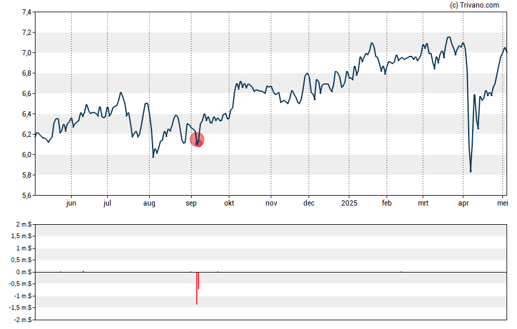Select the 'dec' month label

click(x=309, y=203)
